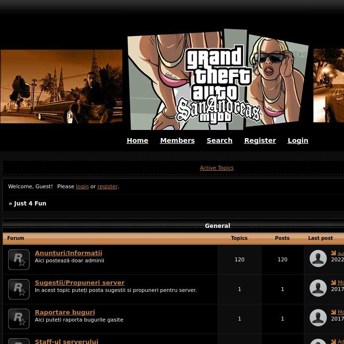
Task: Click the avatar in Sugestii/Propuneri server row
Action: click(x=318, y=288)
